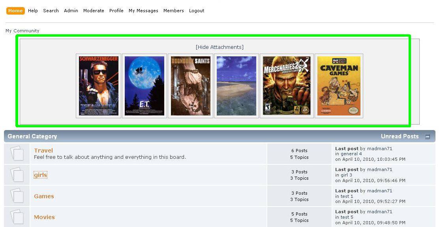
Task: Click the General Category header title
Action: (x=32, y=136)
